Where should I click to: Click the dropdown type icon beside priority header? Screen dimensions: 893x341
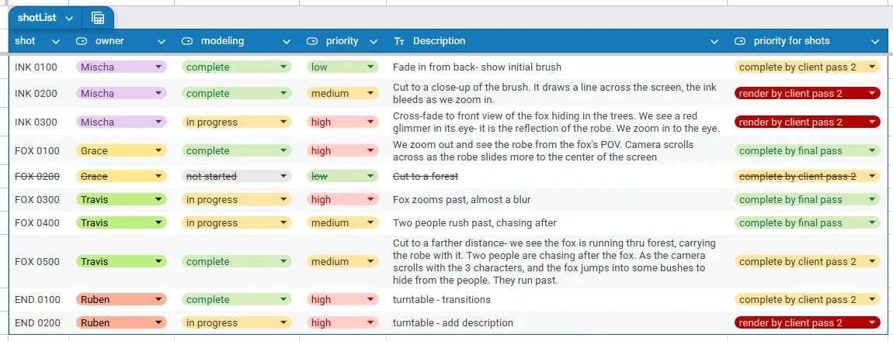tap(312, 41)
